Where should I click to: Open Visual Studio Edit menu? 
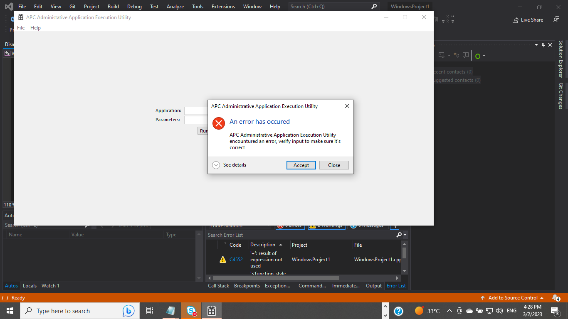(x=38, y=7)
